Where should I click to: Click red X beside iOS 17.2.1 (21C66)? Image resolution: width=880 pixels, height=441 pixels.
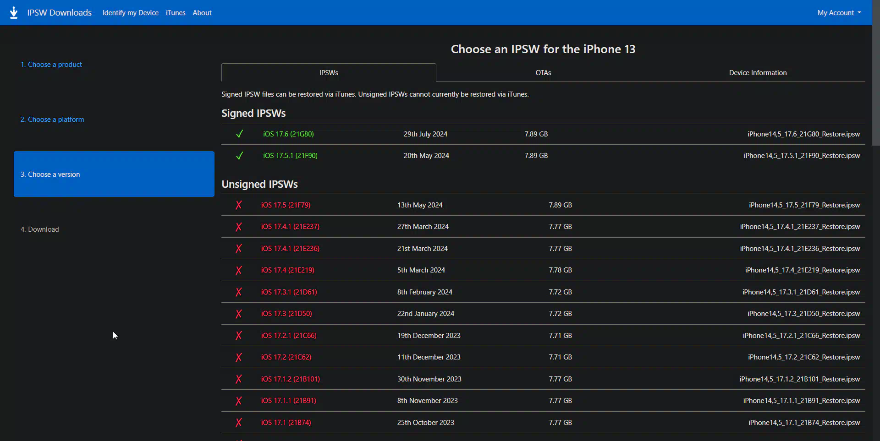tap(238, 336)
